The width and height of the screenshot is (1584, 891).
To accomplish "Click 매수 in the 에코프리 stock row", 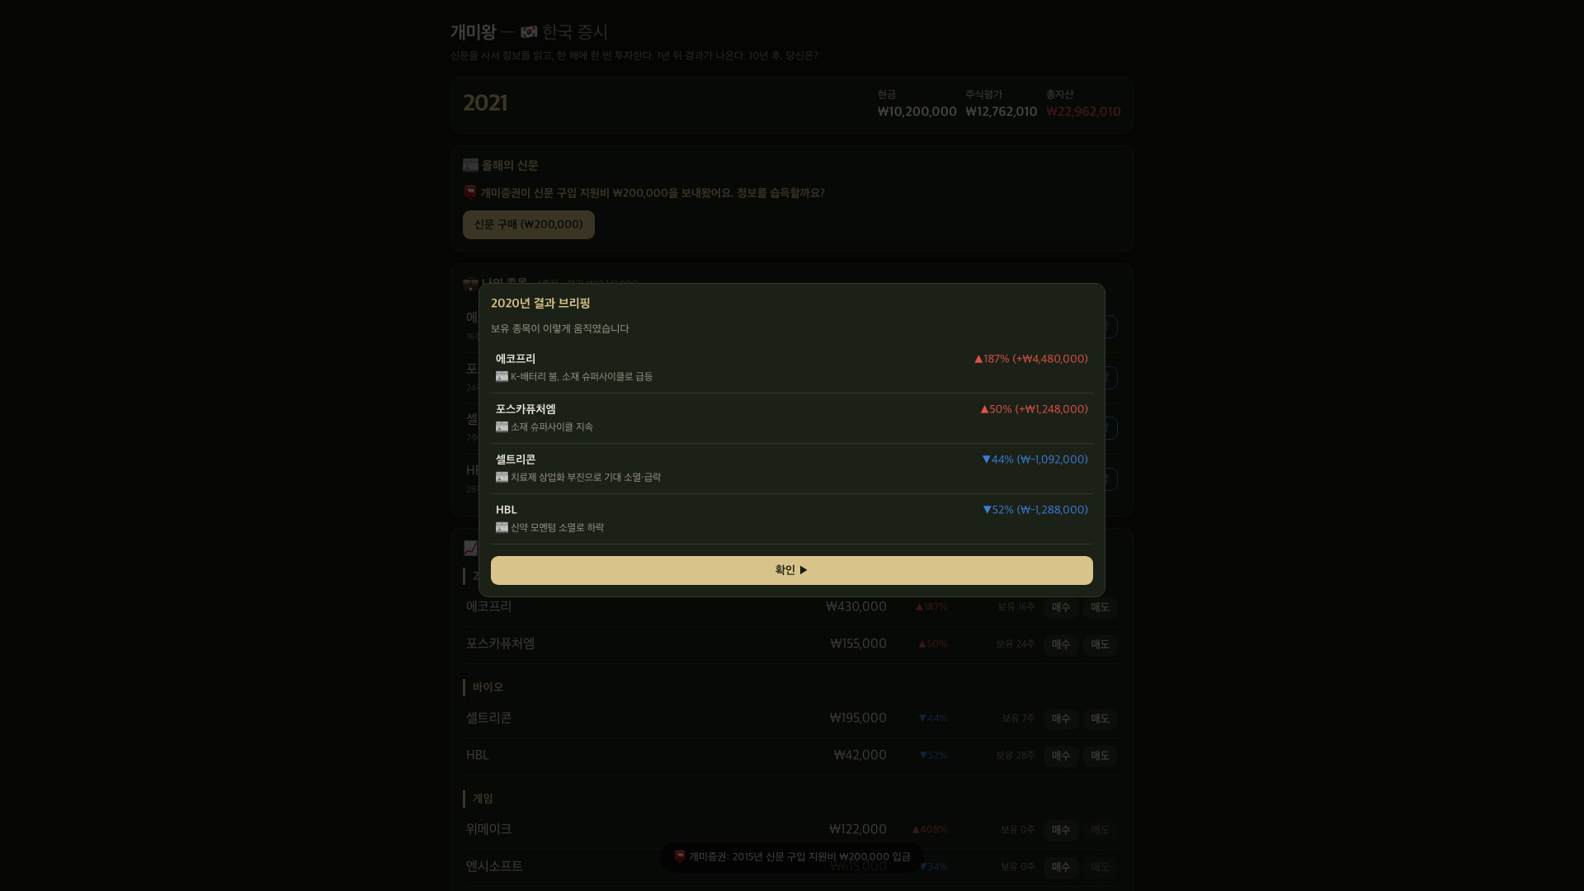I will (x=1061, y=607).
